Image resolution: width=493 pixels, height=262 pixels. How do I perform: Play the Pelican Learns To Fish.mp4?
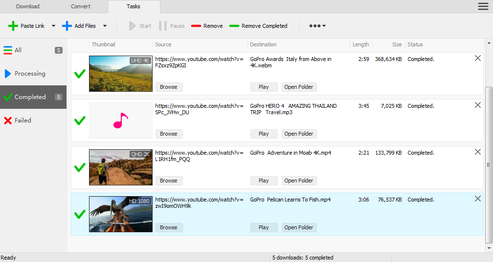(264, 227)
